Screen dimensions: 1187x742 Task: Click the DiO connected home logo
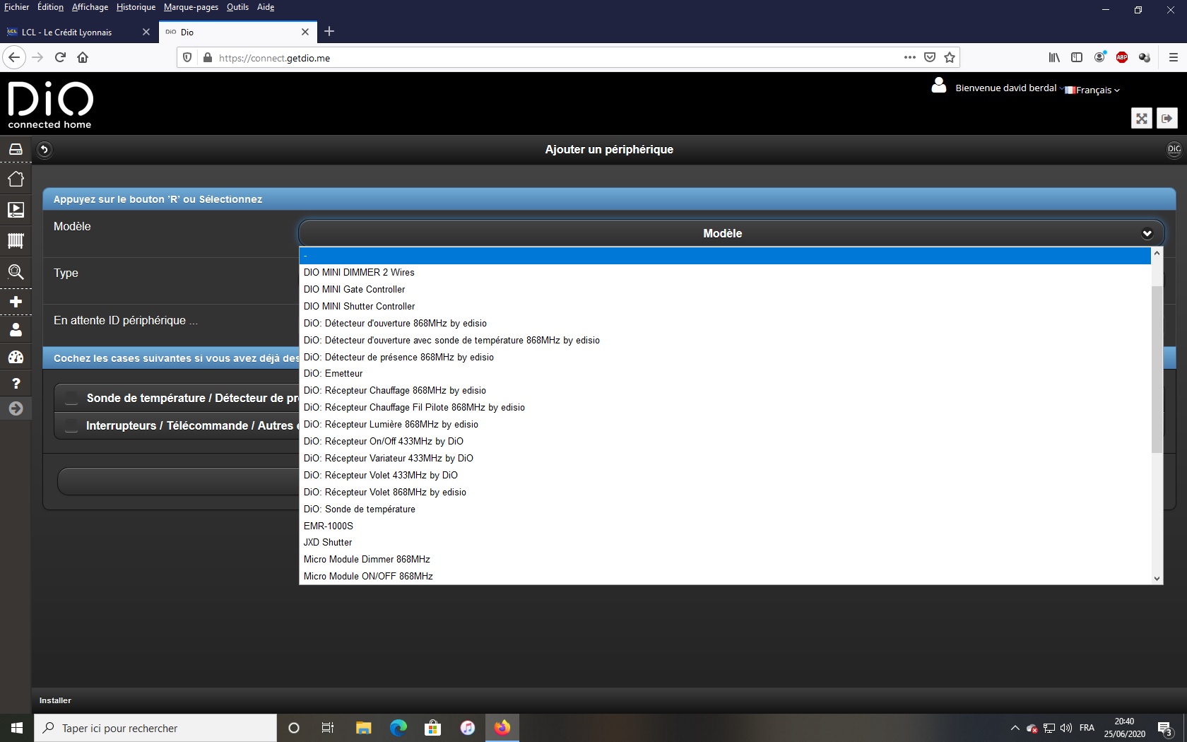coord(50,105)
